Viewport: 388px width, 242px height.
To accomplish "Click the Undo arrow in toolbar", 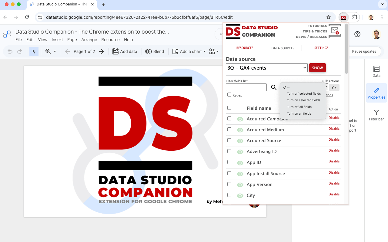I will pos(10,51).
